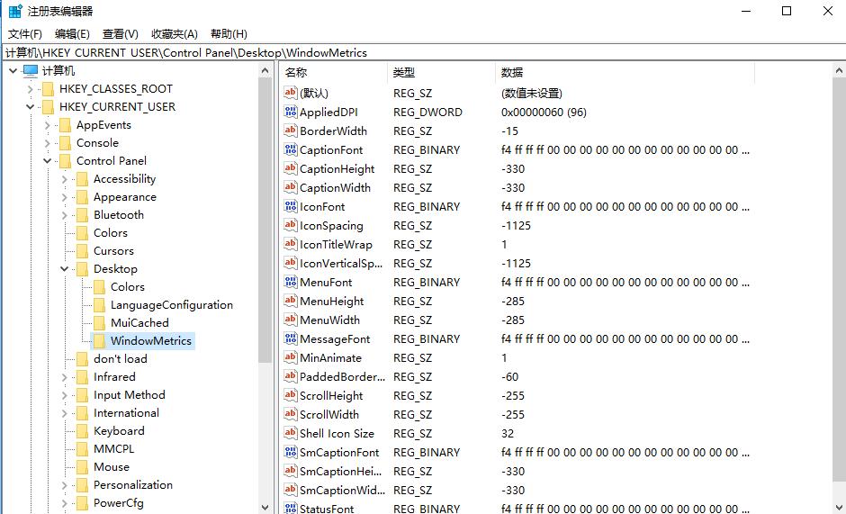The image size is (846, 514).
Task: Click the MenuFont binary icon
Action: pyautogui.click(x=291, y=282)
